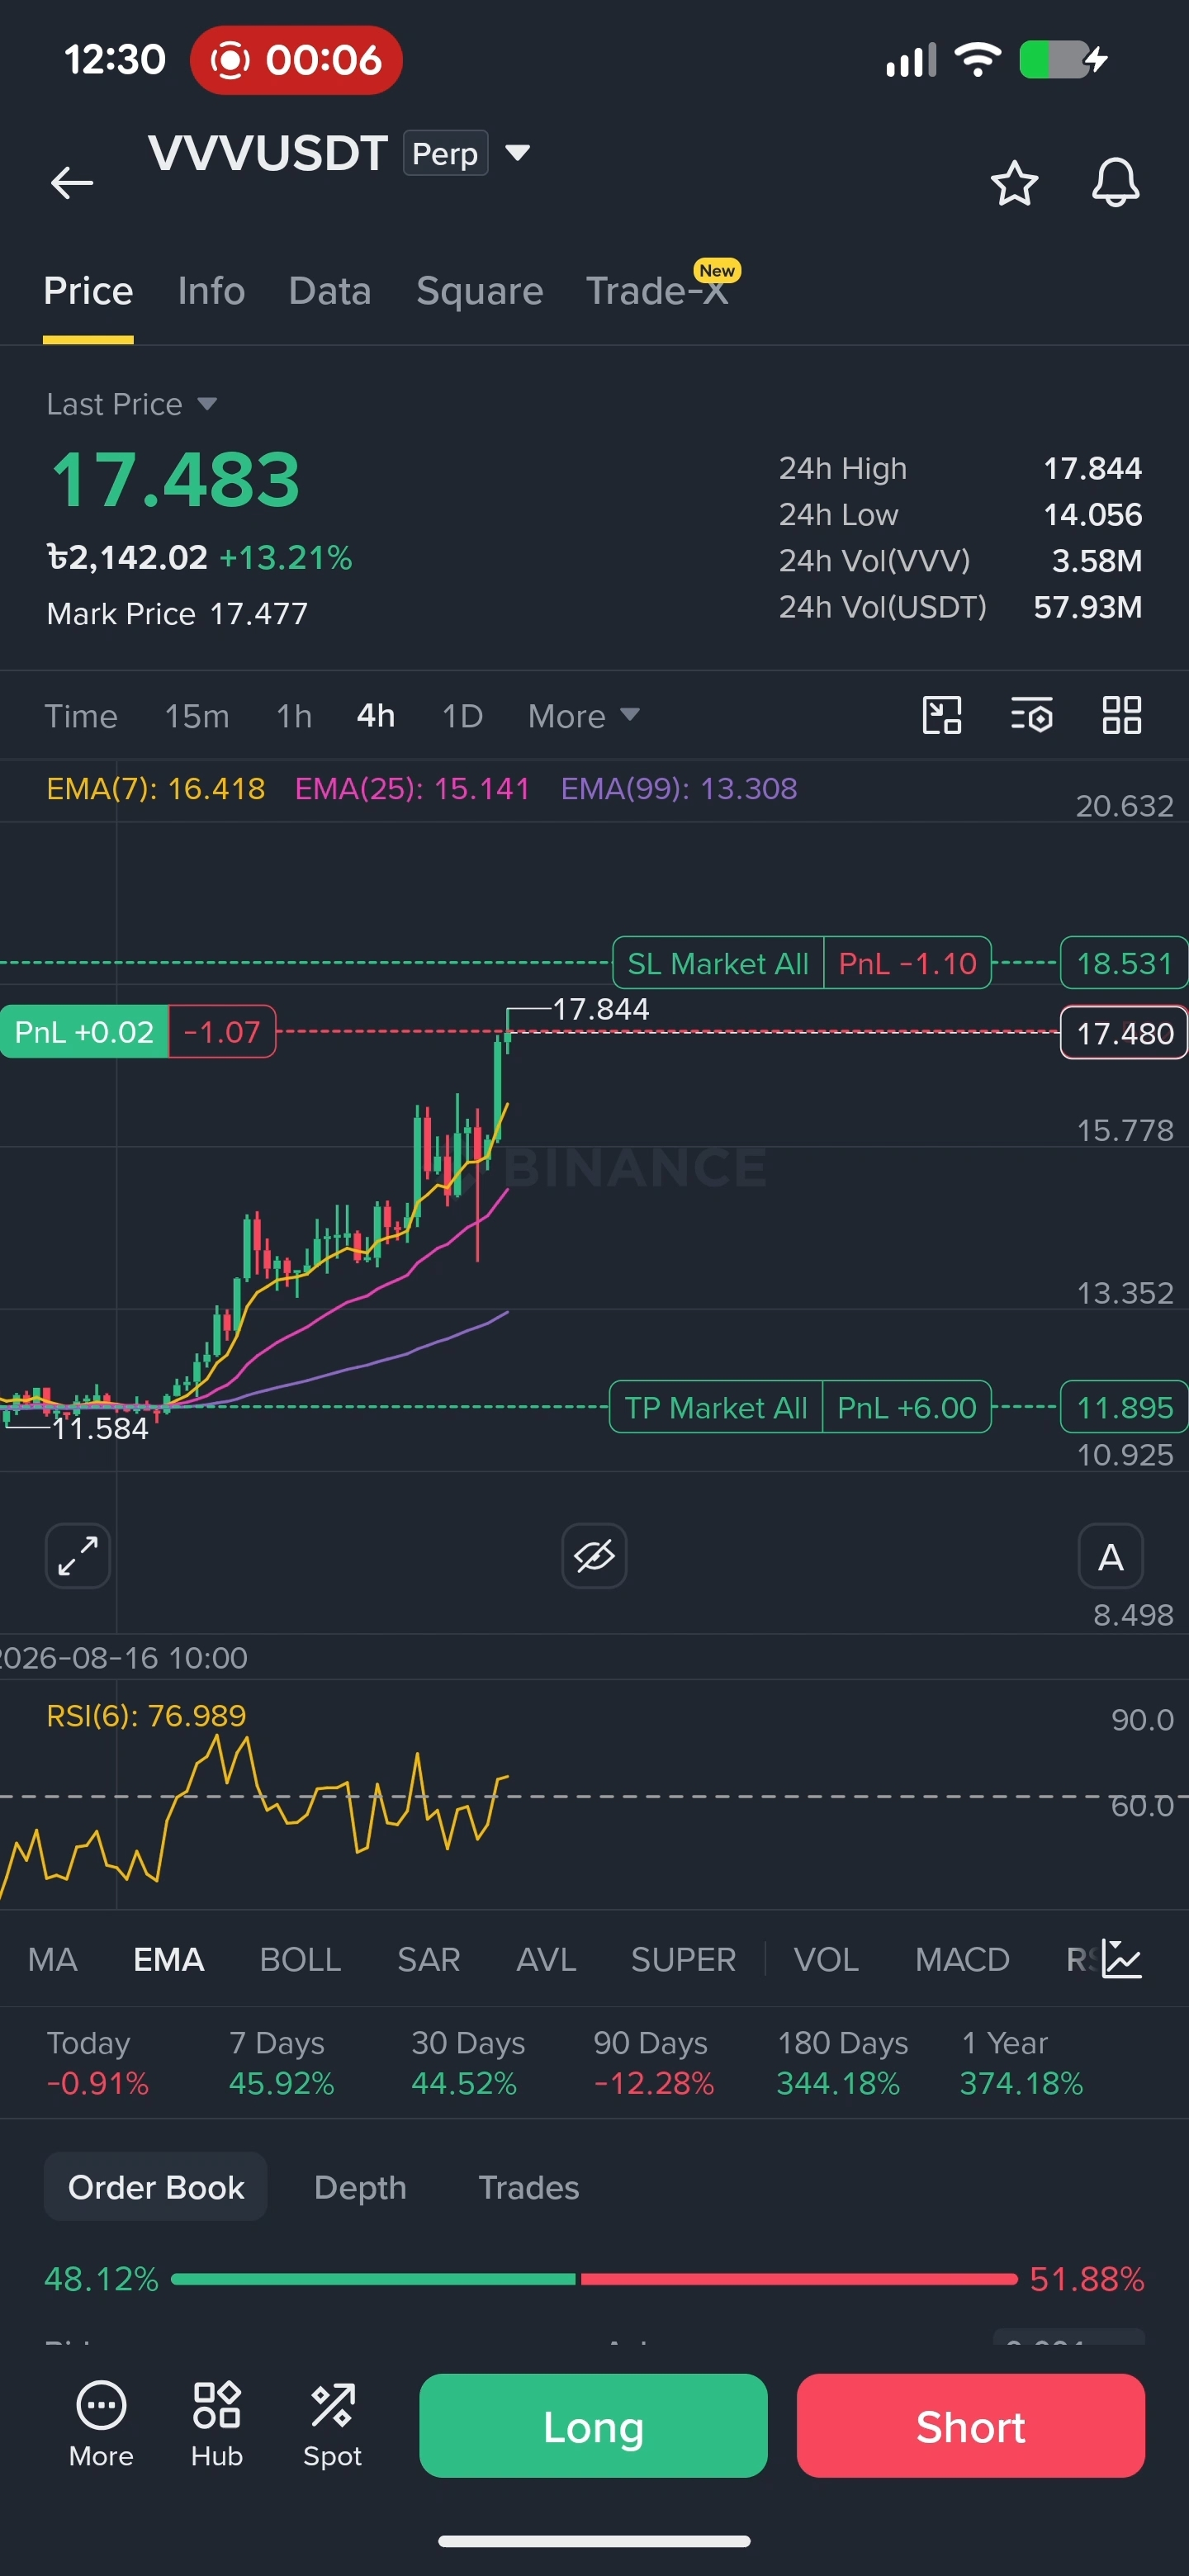Tap the green Long button
Image resolution: width=1189 pixels, height=2576 pixels.
click(x=593, y=2426)
